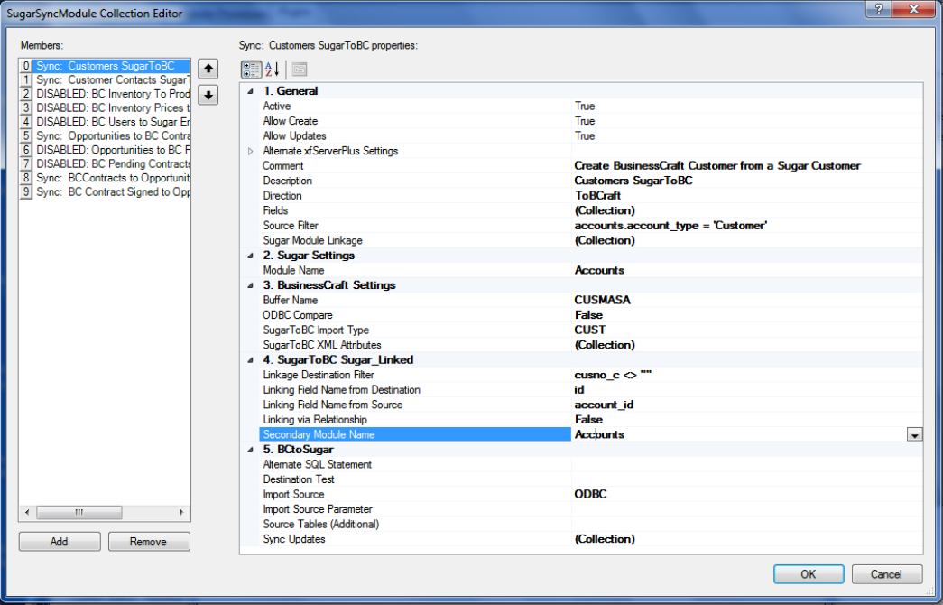Viewport: 943px width, 605px height.
Task: Expand Alternate xfServerPlus Settings property
Action: pyautogui.click(x=251, y=151)
